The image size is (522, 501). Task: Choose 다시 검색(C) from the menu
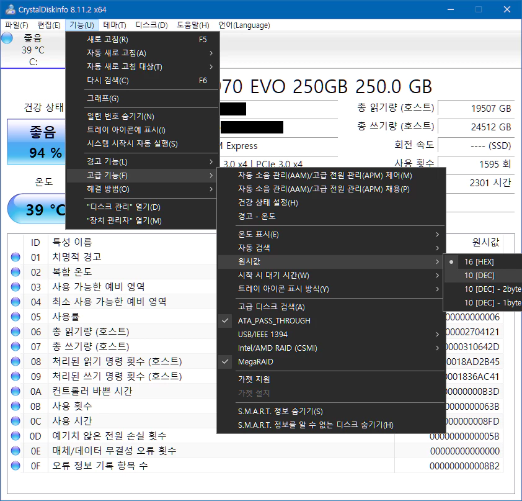pyautogui.click(x=142, y=80)
